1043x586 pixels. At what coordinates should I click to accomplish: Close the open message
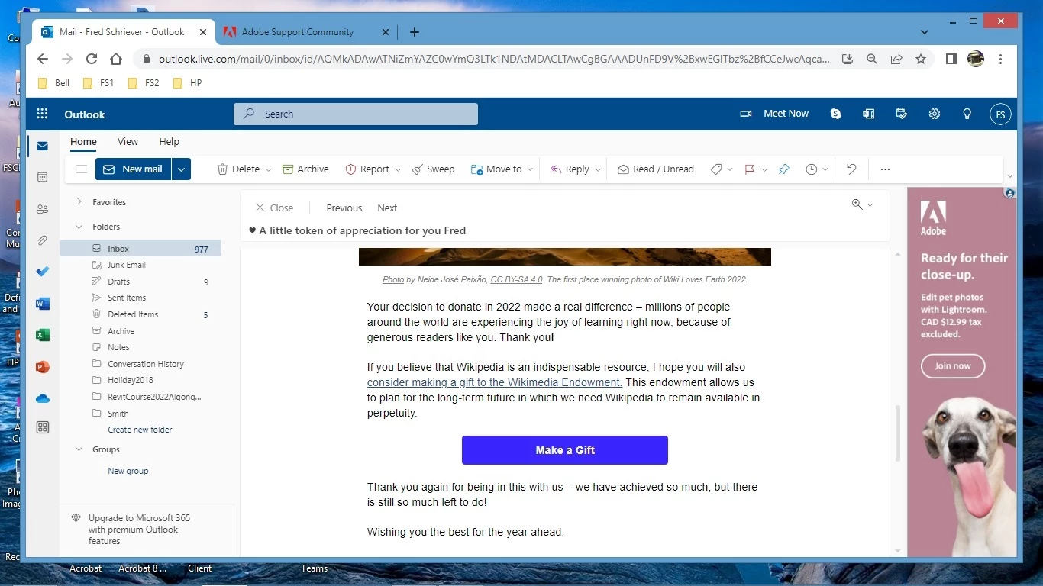[x=274, y=208]
